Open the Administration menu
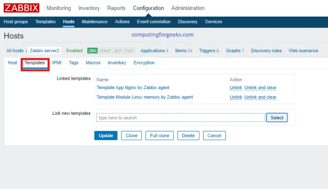 (x=187, y=8)
